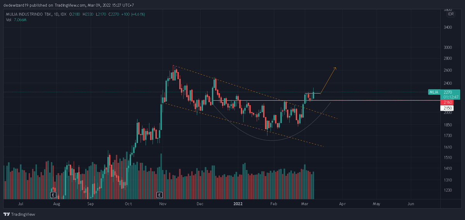Viewport: 465px width, 220px height.
Task: Click the 1510 price axis label
Action: 448,158
